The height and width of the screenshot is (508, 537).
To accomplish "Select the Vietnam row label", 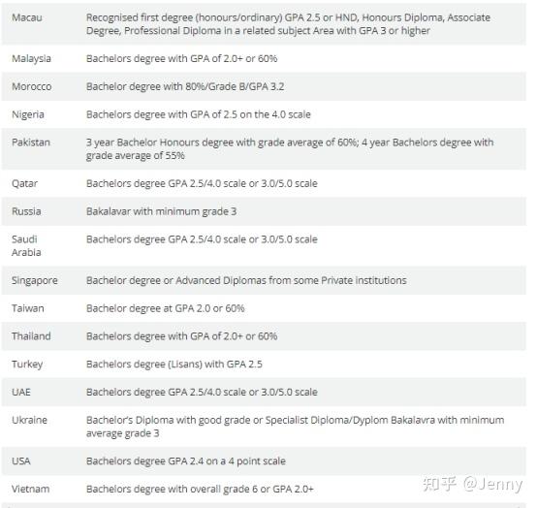I will 30,489.
